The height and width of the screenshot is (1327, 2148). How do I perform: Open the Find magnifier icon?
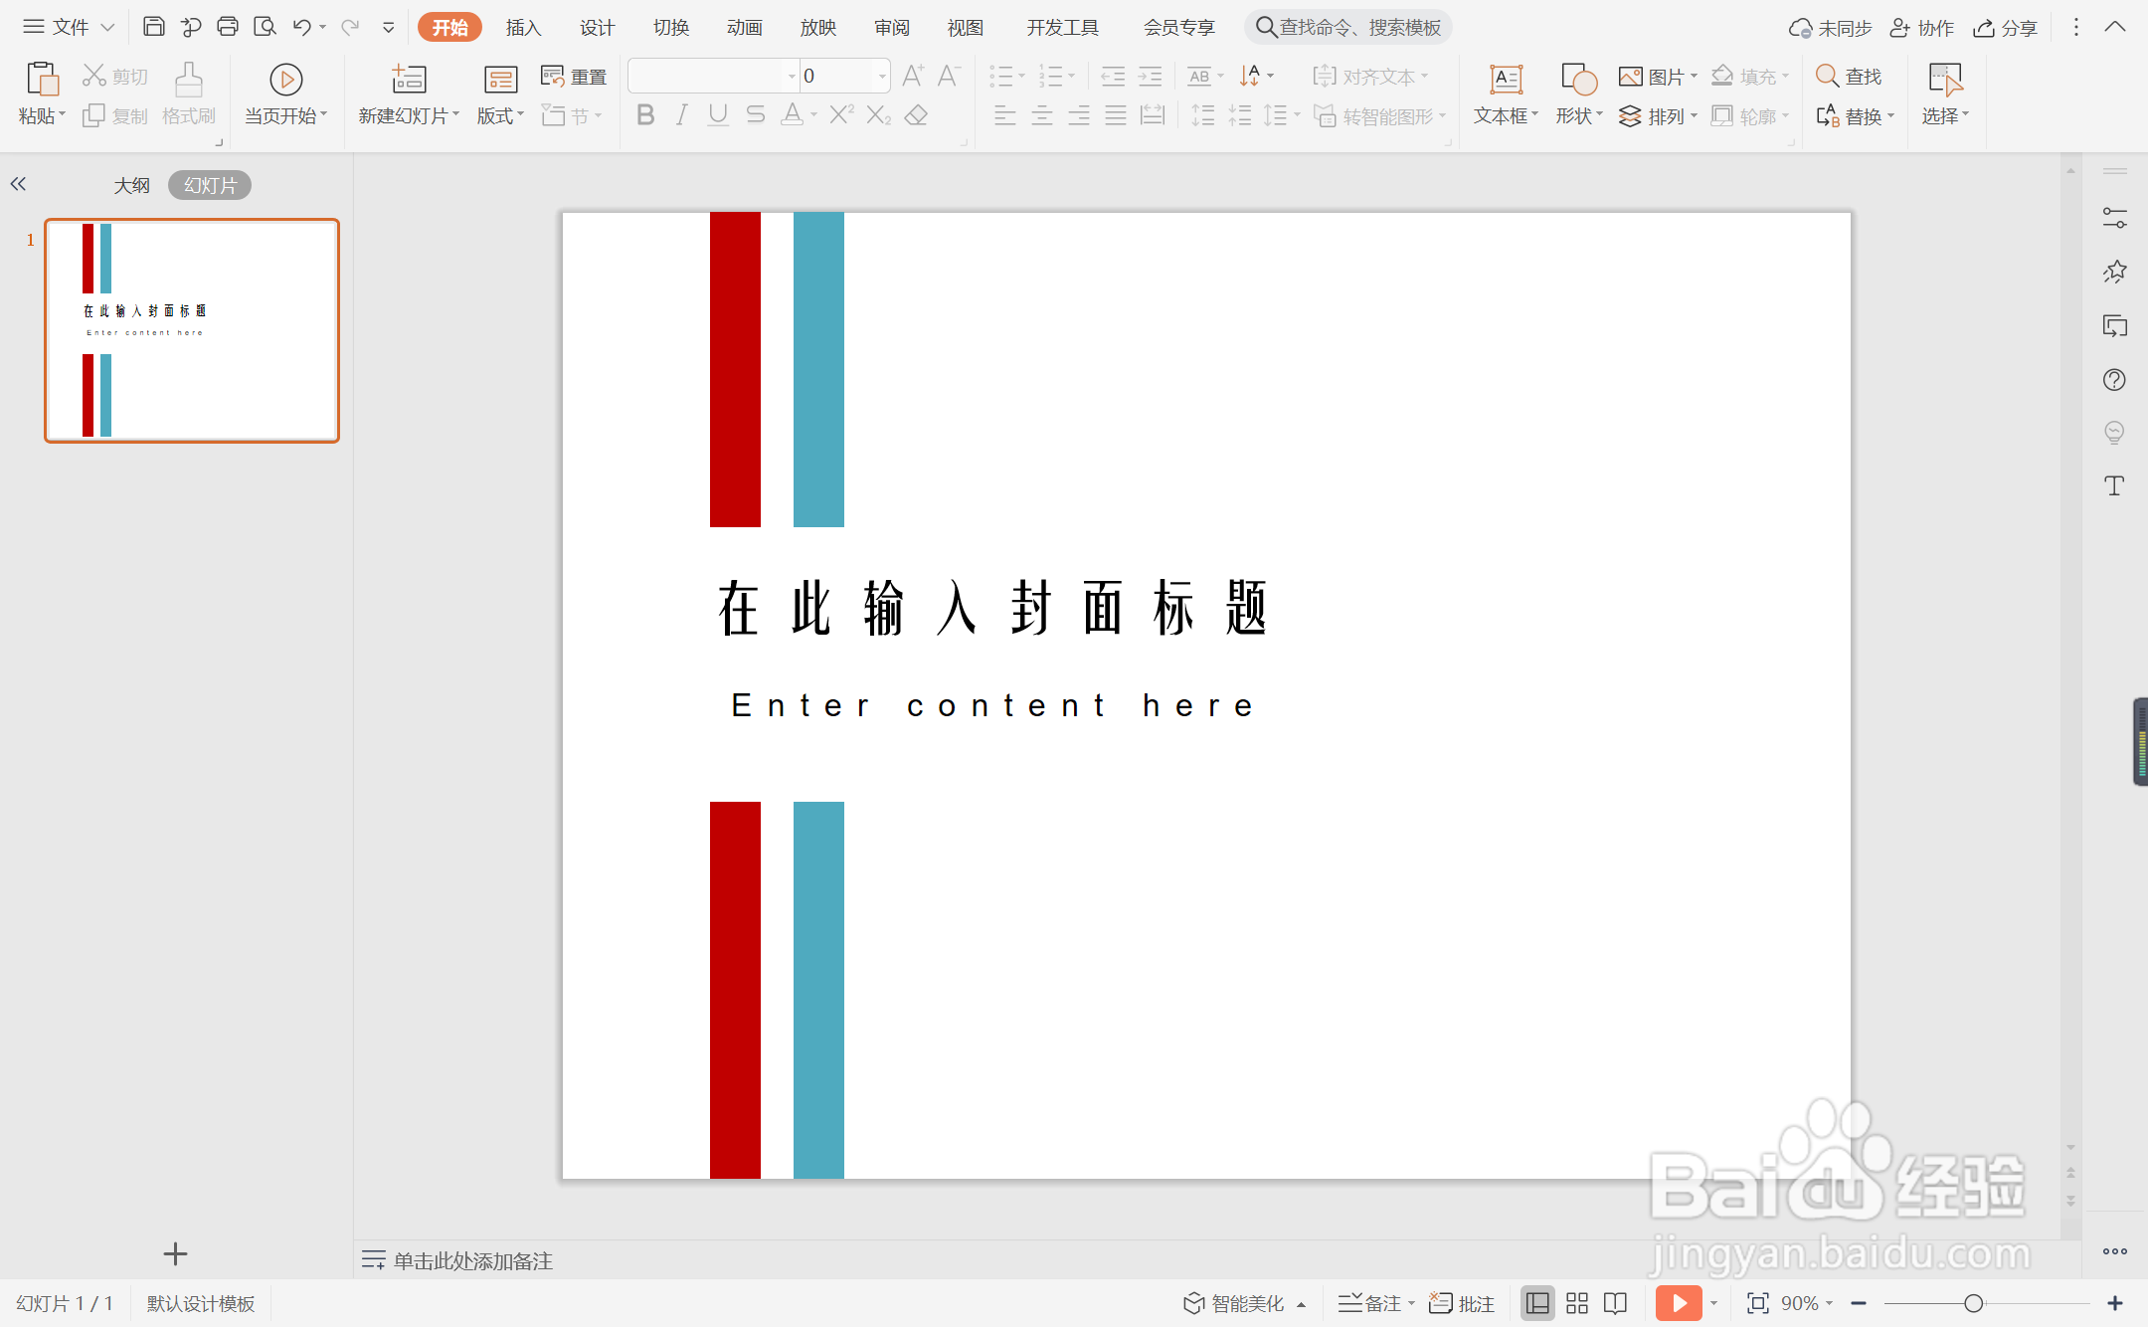coord(1827,77)
